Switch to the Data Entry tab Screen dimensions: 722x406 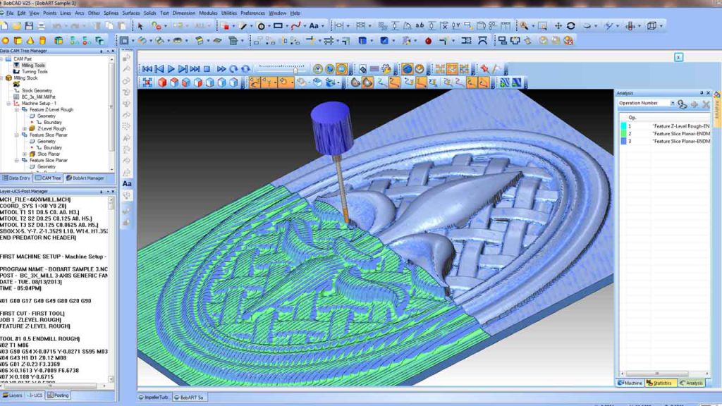(16, 178)
